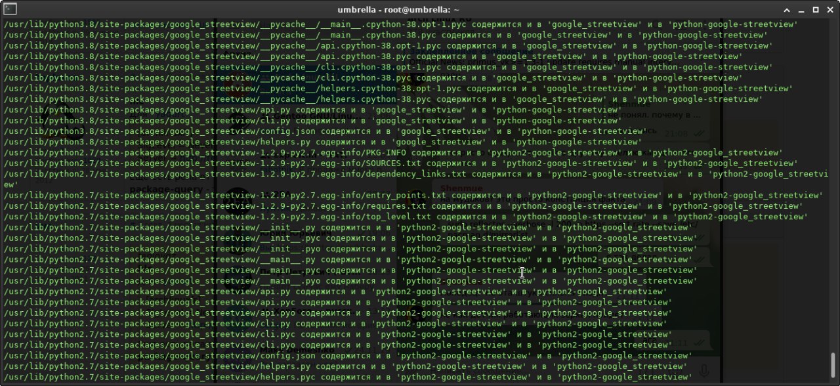This screenshot has height=386, width=840.
Task: Click the 'egg-info/top_level.txt' output line
Action: click(406, 217)
